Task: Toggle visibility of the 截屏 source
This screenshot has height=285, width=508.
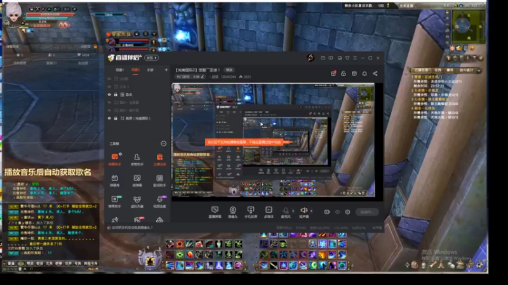Action: tap(109, 118)
